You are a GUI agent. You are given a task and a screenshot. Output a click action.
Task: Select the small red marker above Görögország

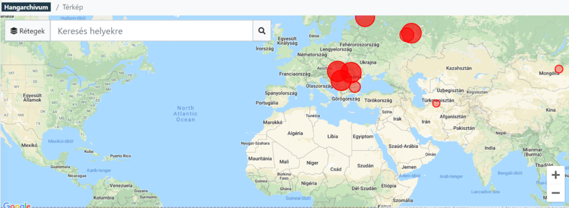point(355,87)
